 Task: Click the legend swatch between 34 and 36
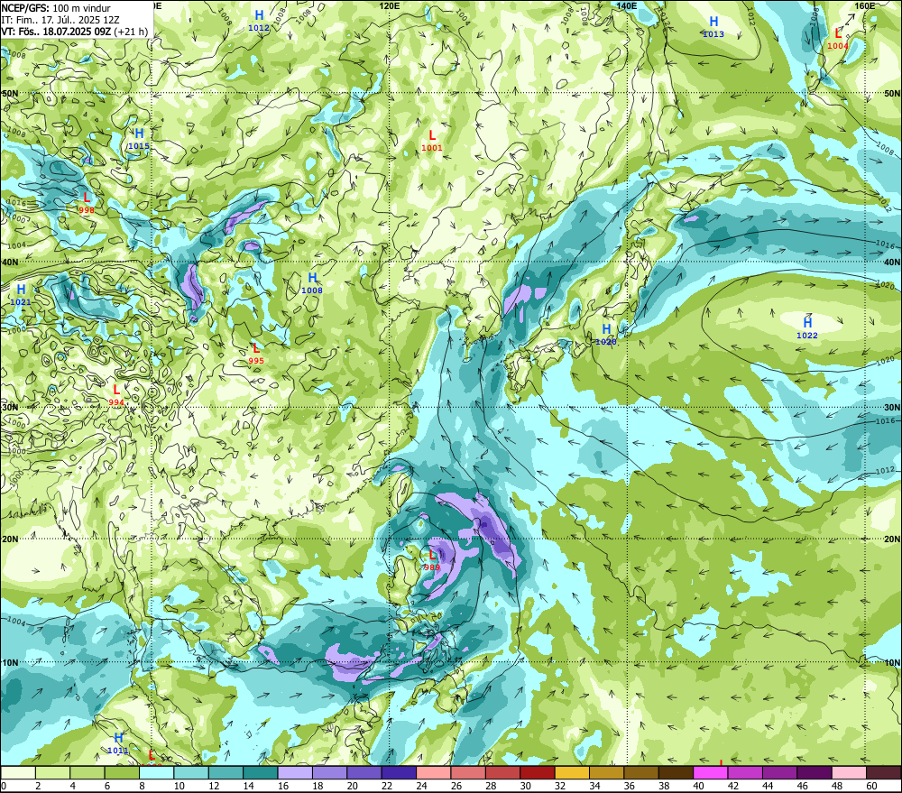tap(607, 772)
